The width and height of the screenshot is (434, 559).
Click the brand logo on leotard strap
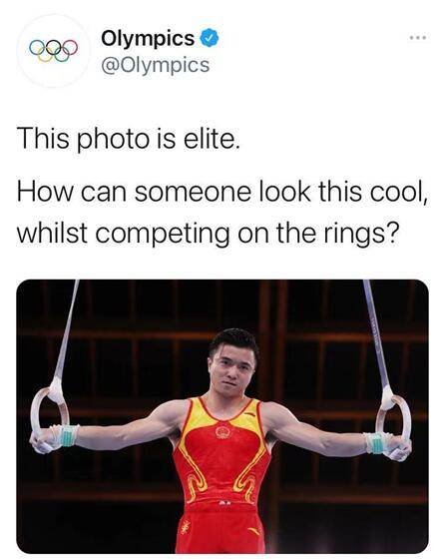point(250,414)
